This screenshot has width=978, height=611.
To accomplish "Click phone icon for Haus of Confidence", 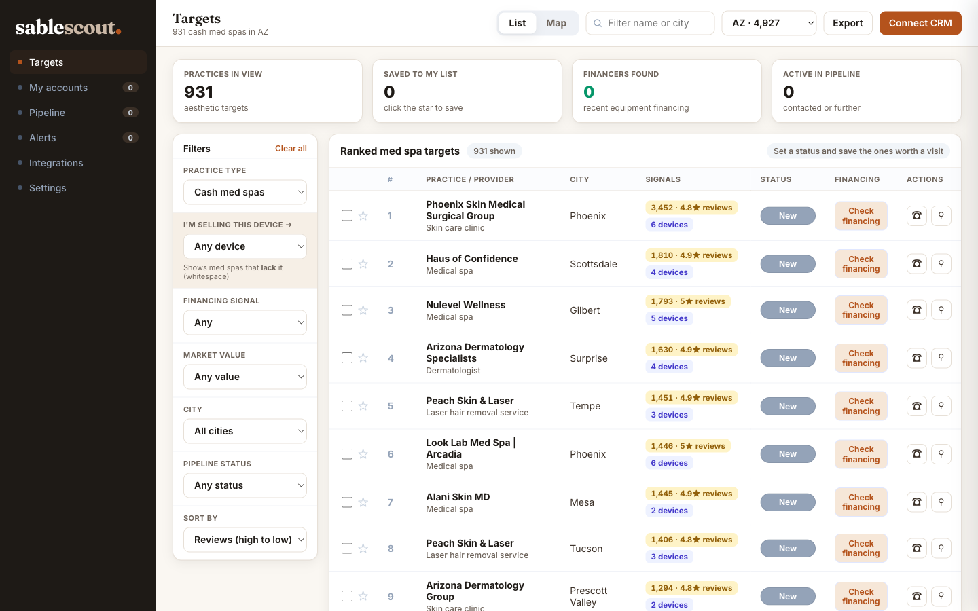I will coord(917,264).
